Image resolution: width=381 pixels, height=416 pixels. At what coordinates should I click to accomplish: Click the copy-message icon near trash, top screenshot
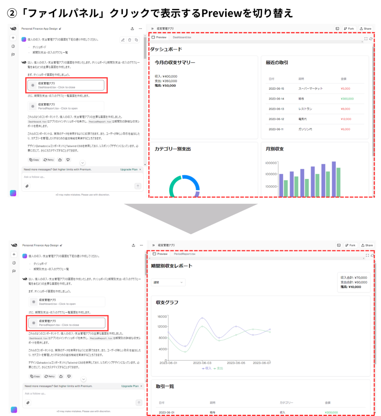136,40
